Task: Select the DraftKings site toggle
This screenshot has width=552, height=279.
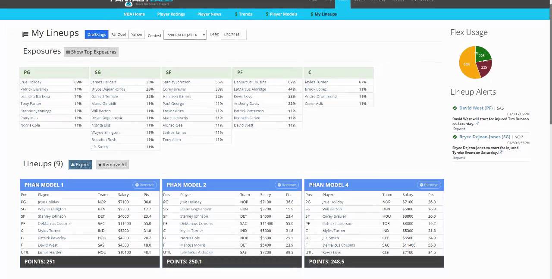Action: point(96,35)
